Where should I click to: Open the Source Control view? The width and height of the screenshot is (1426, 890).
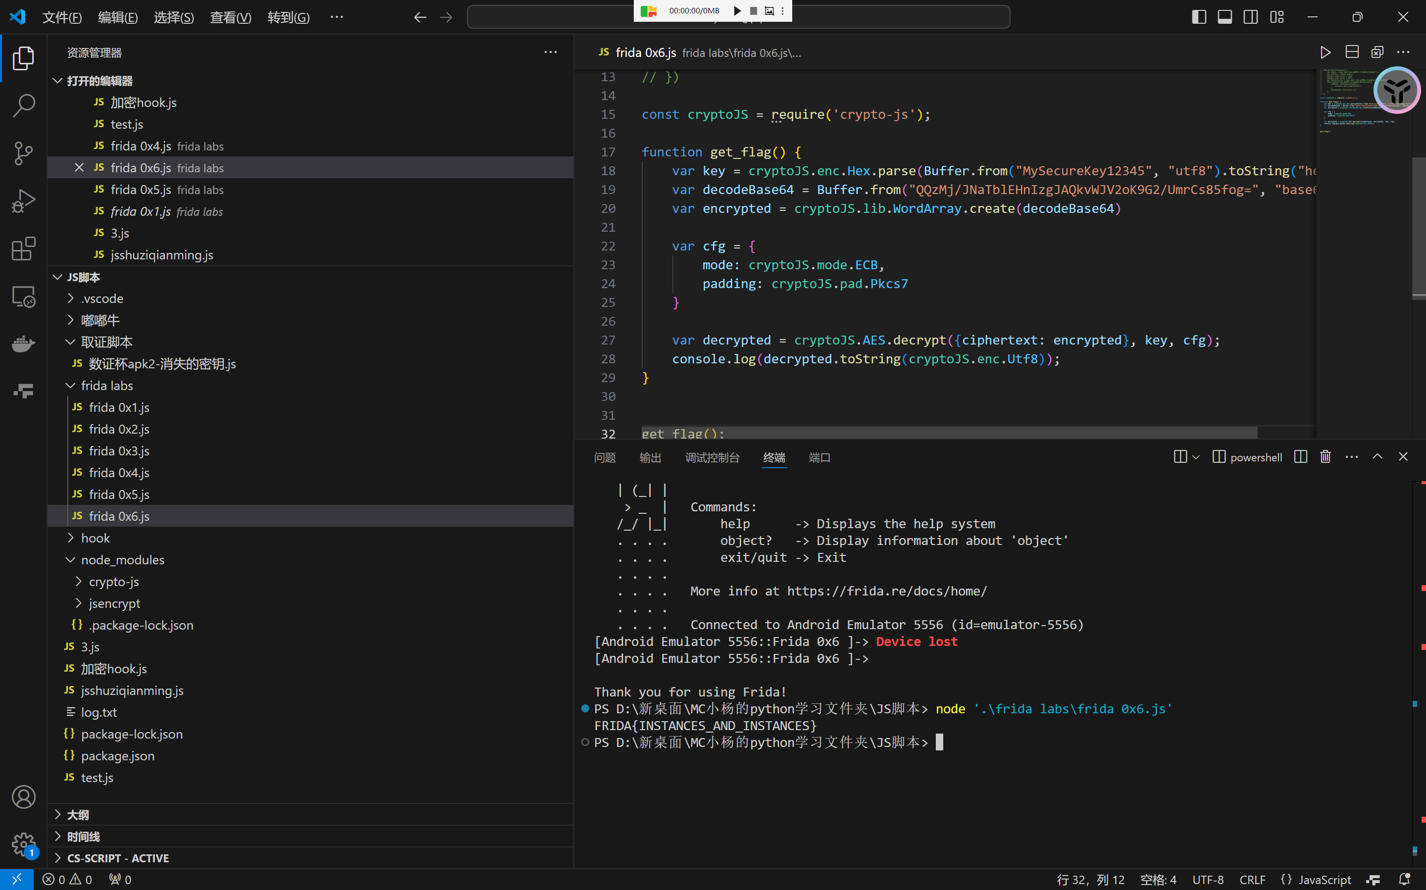click(x=24, y=153)
